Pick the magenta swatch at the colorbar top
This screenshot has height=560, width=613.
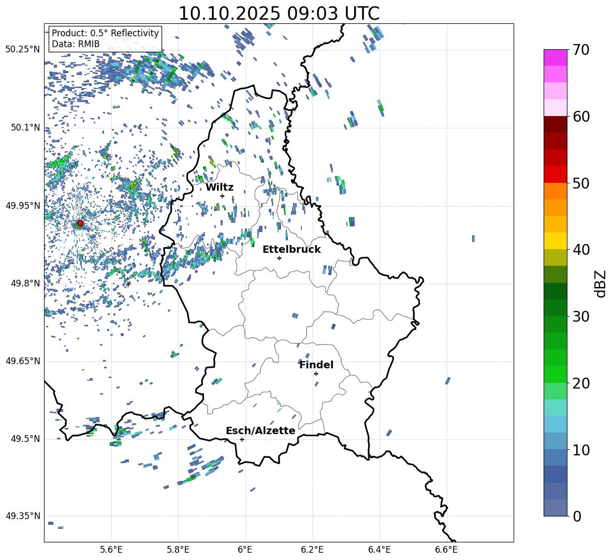pyautogui.click(x=556, y=58)
